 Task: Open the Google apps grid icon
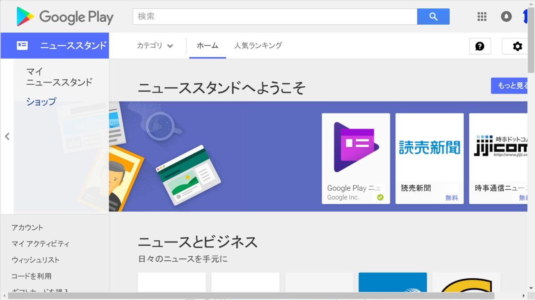(482, 17)
